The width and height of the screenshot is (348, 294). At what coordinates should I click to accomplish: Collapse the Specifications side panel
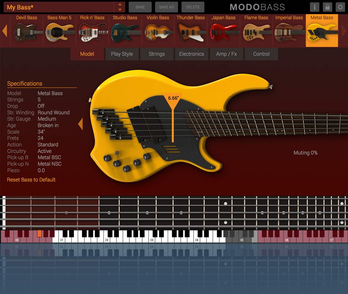(80, 124)
